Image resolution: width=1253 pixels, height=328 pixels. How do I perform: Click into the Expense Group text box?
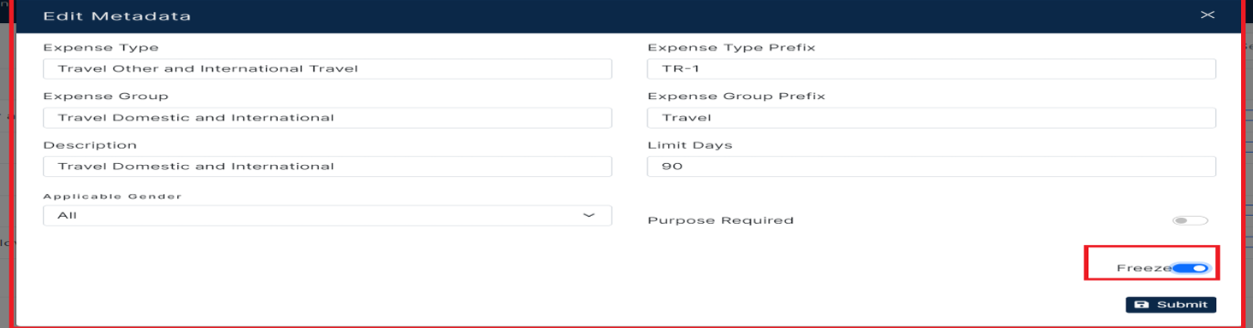[x=328, y=117]
